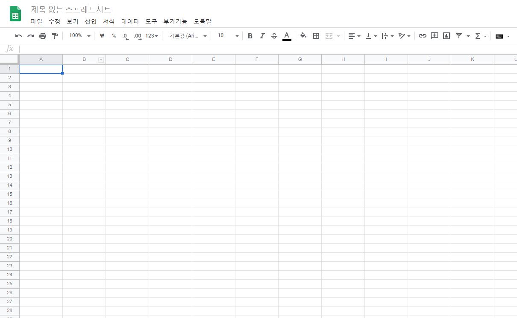The width and height of the screenshot is (517, 318).
Task: Click the print icon
Action: (x=43, y=36)
